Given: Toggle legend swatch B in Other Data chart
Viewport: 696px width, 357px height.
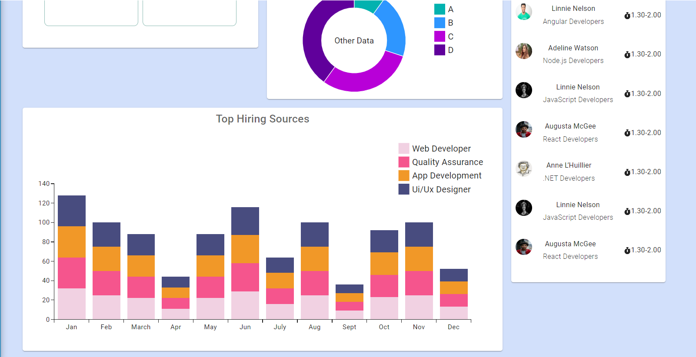Looking at the screenshot, I should pyautogui.click(x=440, y=23).
